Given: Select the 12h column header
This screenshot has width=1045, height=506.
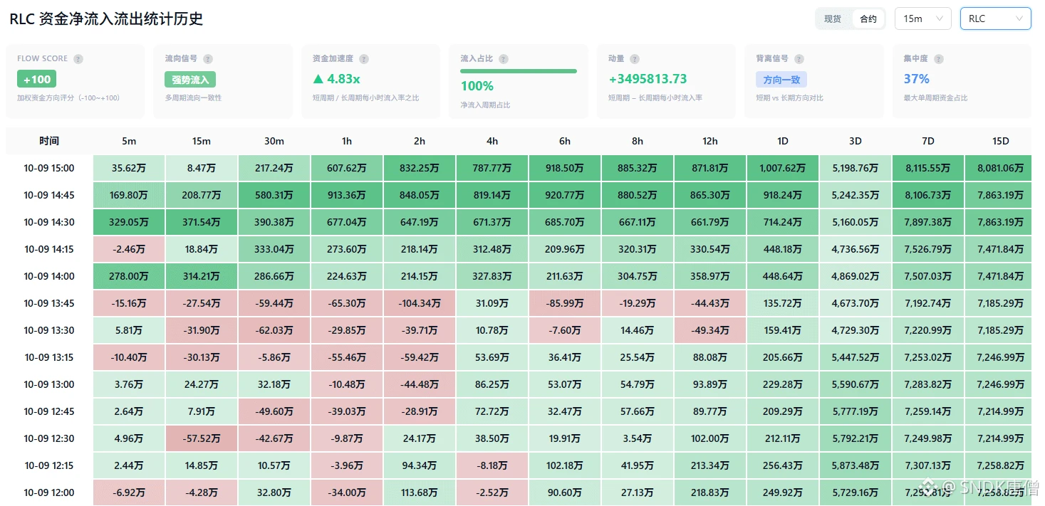Looking at the screenshot, I should pos(710,141).
